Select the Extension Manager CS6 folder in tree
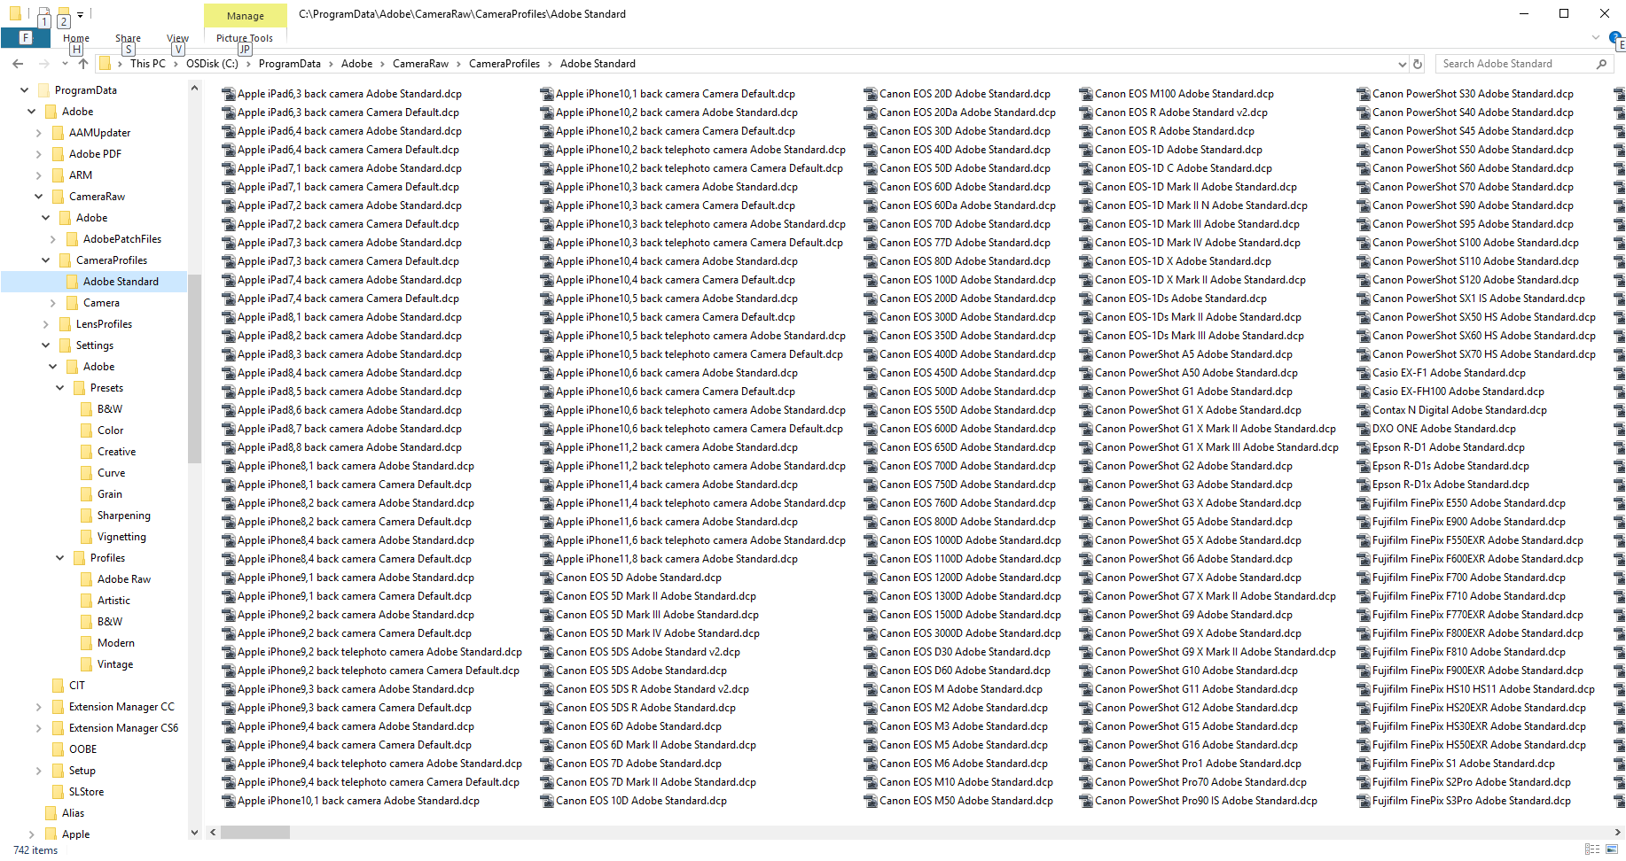The width and height of the screenshot is (1626, 861). (x=123, y=728)
